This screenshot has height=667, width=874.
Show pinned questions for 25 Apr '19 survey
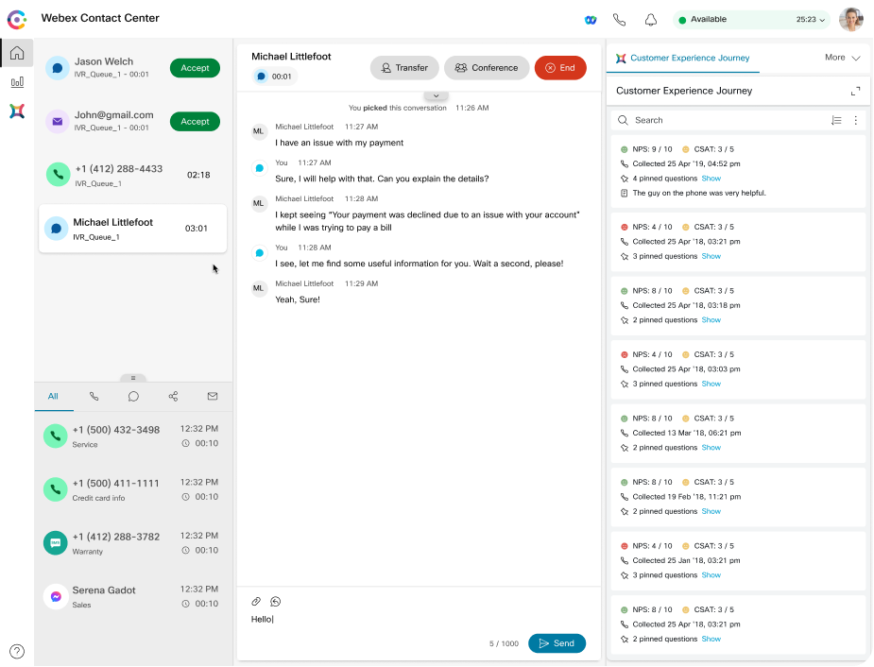(711, 179)
